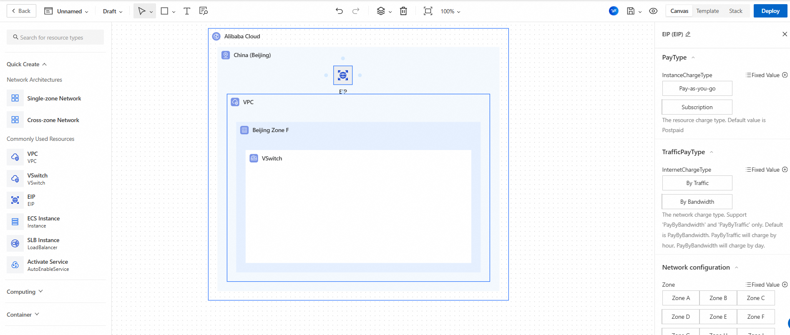This screenshot has height=335, width=790.
Task: Add variable for Zone with plus icon
Action: [785, 285]
